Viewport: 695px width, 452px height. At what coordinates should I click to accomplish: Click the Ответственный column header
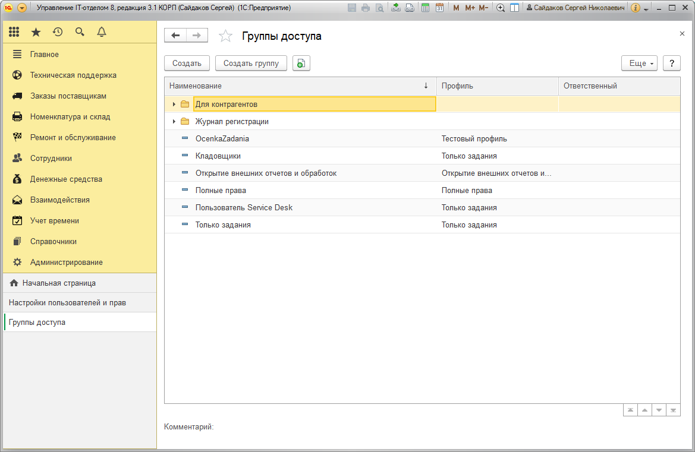(x=619, y=86)
